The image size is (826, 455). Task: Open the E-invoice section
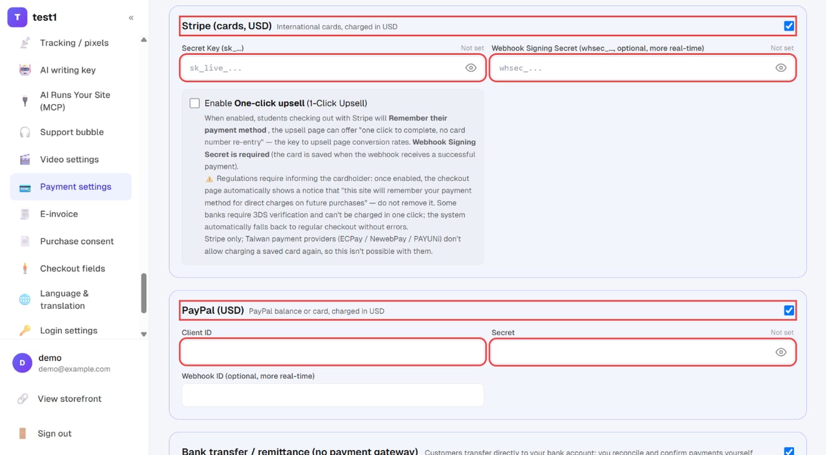(71, 214)
